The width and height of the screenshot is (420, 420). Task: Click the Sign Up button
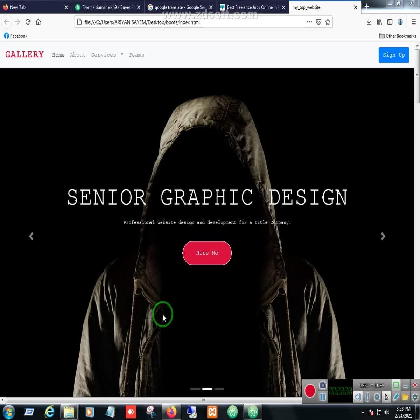tap(394, 55)
